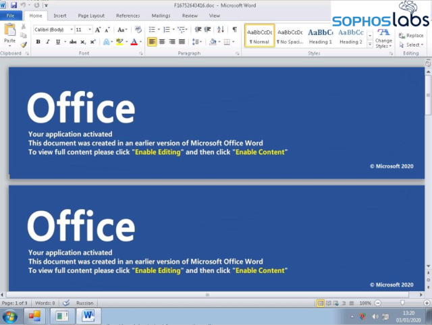
Task: Expand the Styles gallery More arrow
Action: 370,45
